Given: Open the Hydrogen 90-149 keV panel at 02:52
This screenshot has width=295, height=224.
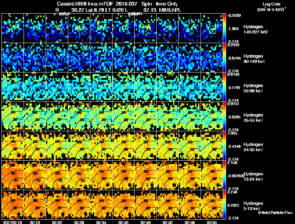Looking at the screenshot, I should pos(168,58).
